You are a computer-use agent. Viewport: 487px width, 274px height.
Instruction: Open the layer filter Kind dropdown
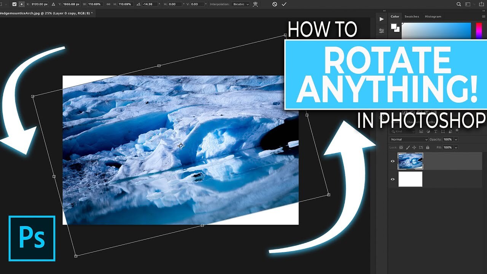(403, 131)
